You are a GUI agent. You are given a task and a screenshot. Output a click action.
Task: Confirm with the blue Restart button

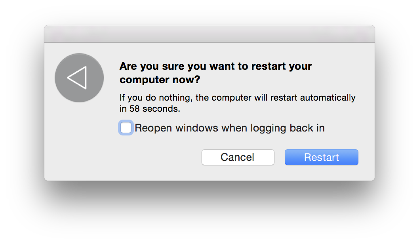tap(321, 157)
